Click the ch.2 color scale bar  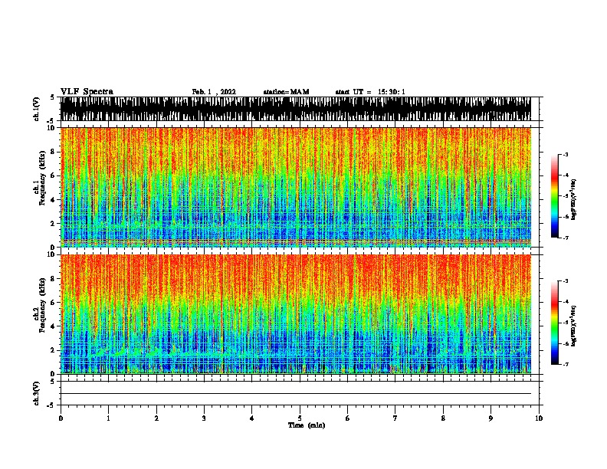(555, 323)
